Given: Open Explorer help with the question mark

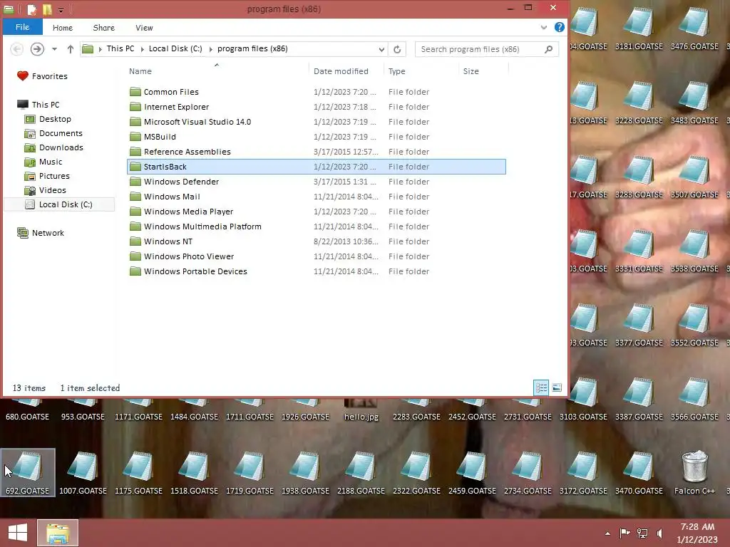Looking at the screenshot, I should 560,27.
